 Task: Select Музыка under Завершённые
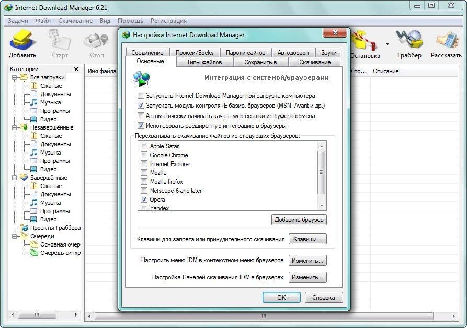tap(46, 203)
